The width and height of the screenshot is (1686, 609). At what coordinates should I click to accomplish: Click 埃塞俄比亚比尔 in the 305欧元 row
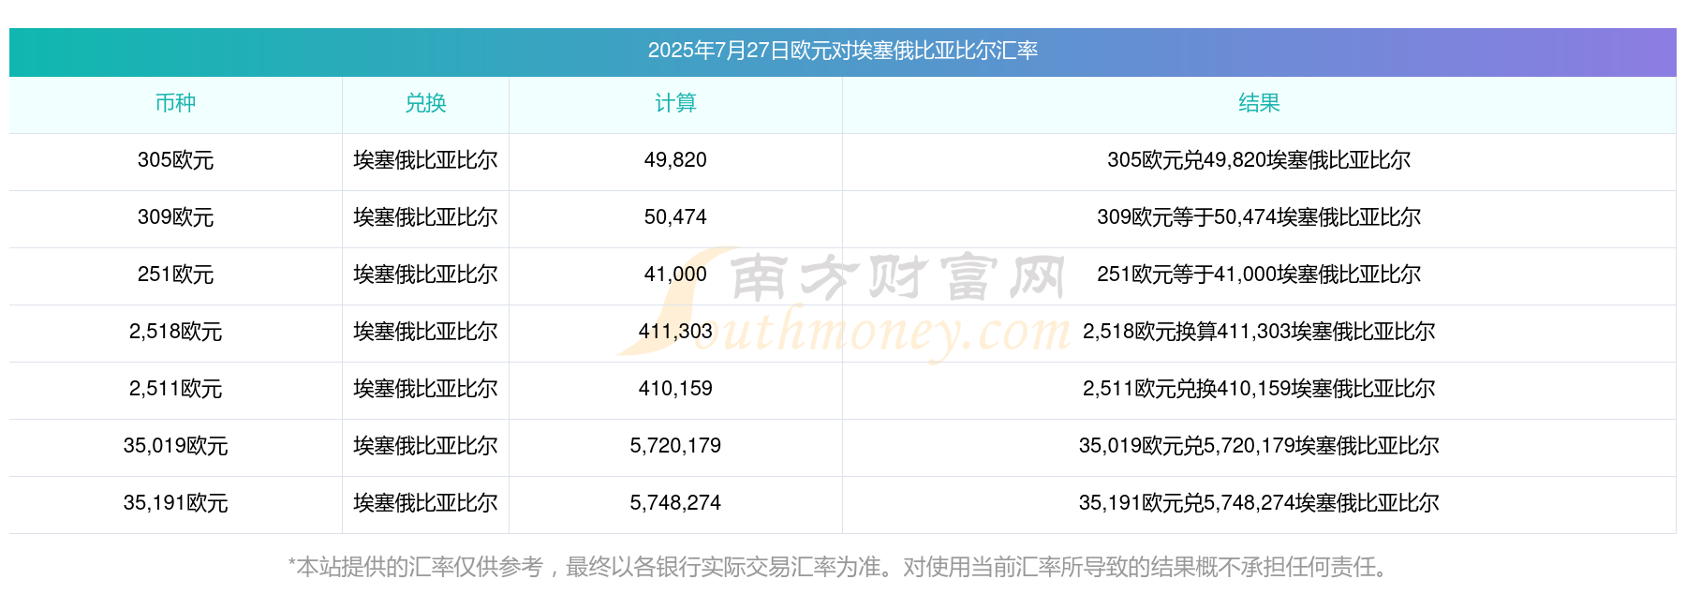[x=425, y=160]
